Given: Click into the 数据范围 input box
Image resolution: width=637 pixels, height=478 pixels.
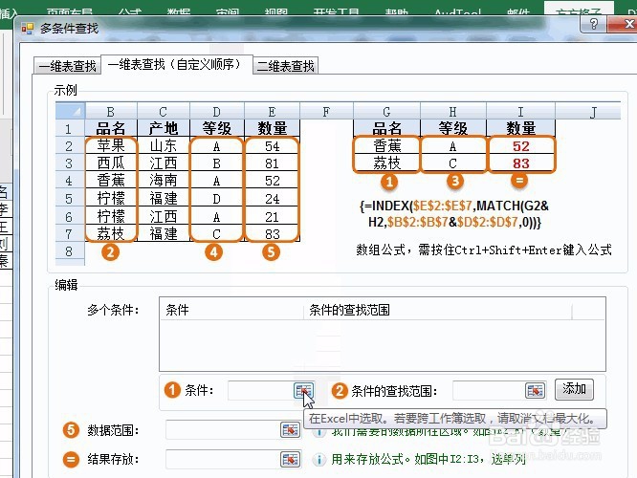Looking at the screenshot, I should tap(223, 430).
